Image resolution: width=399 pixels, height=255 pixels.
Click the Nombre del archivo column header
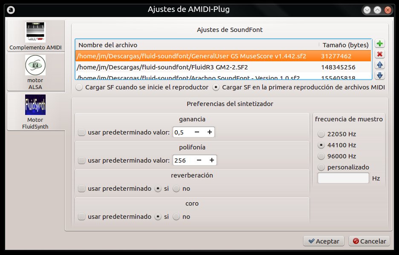click(x=197, y=45)
